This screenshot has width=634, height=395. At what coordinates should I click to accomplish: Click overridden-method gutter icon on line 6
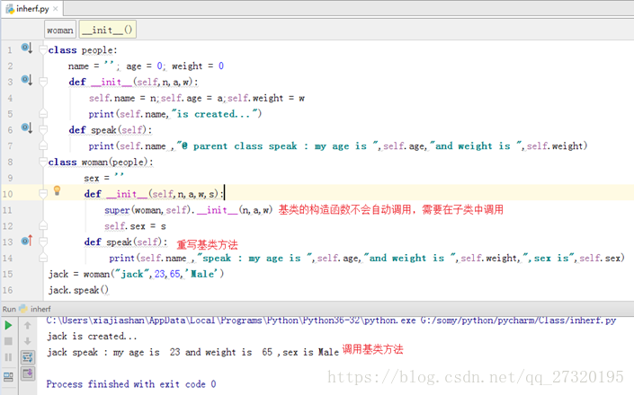[27, 128]
